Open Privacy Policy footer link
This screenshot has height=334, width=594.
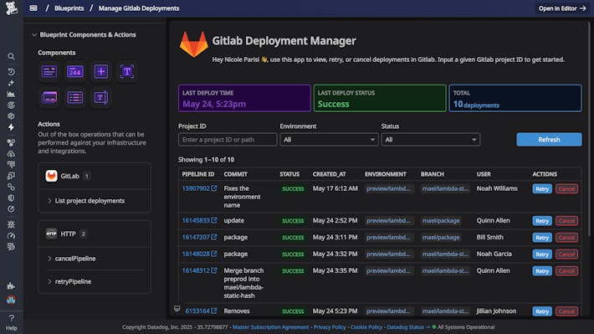(x=330, y=327)
